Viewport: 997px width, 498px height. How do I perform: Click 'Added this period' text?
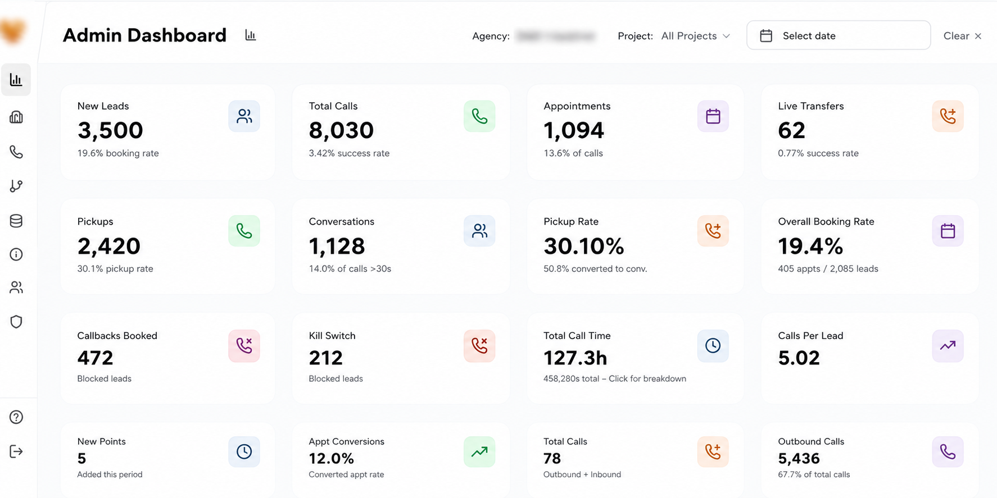point(110,474)
